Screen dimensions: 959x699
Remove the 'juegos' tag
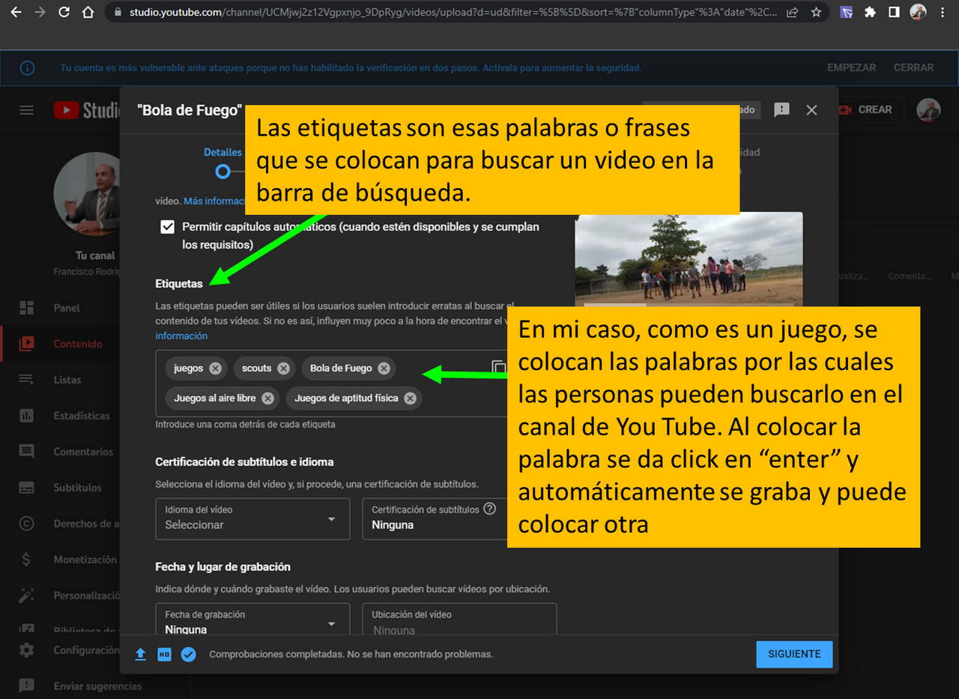[215, 368]
